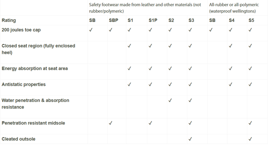This screenshot has width=268, height=147.
Task: Click the cleated outsole checkmark under S3
Action: pos(190,139)
